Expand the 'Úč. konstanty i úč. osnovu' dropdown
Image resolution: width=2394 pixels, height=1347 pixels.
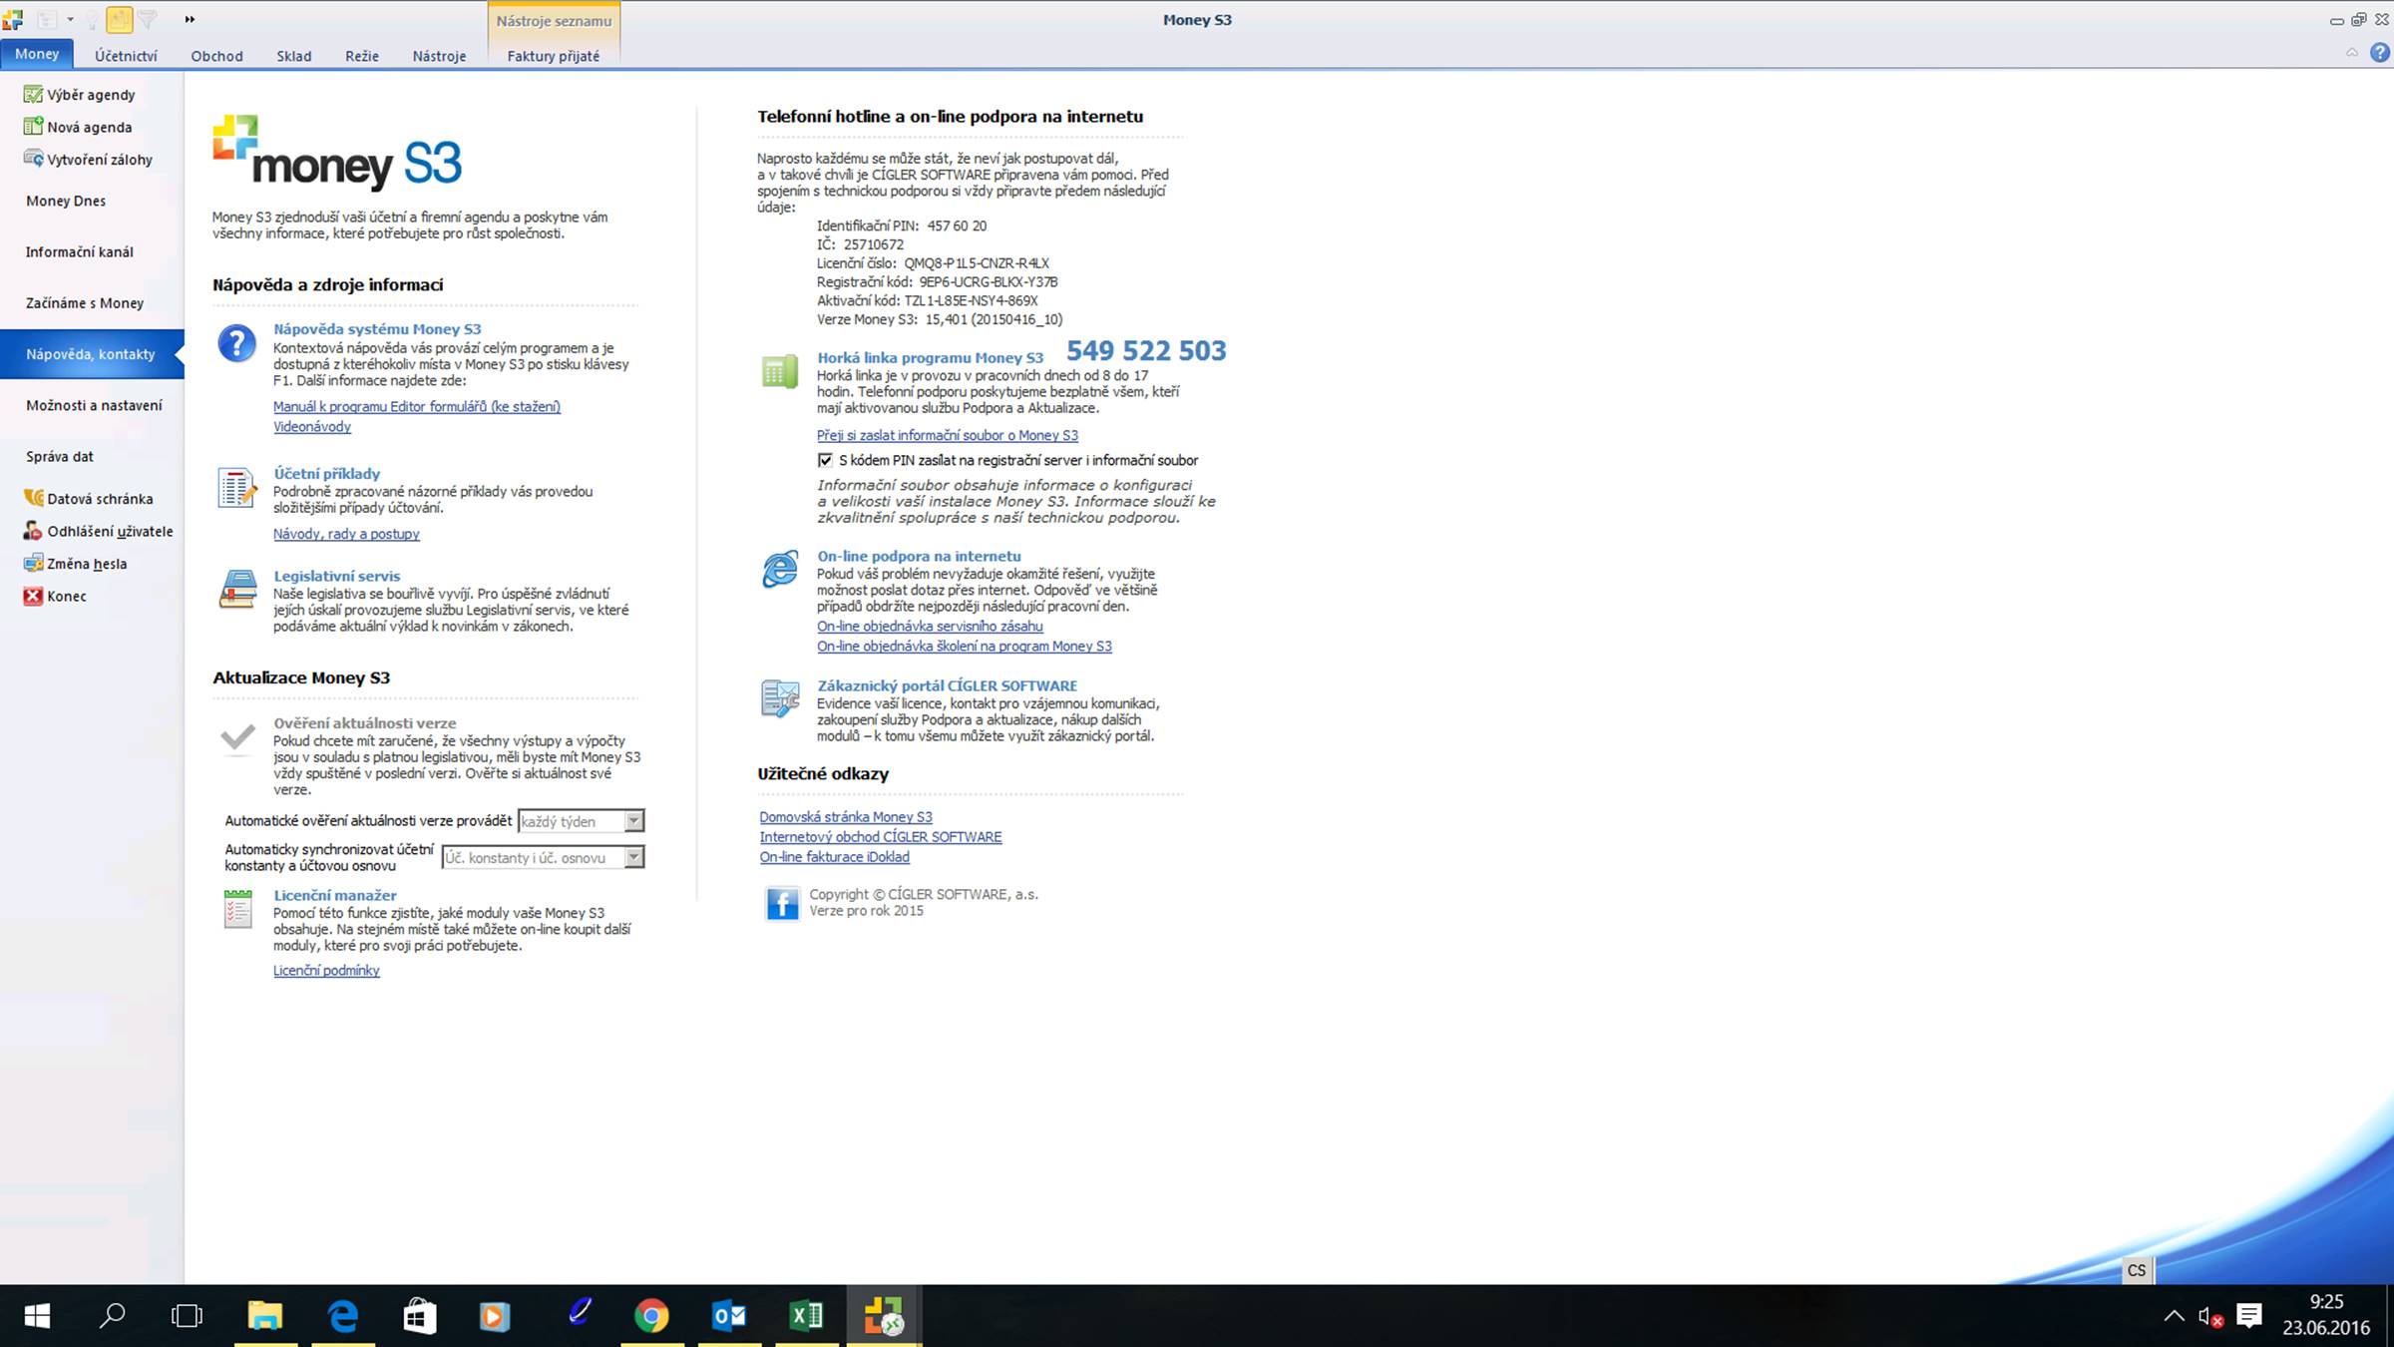[x=633, y=857]
